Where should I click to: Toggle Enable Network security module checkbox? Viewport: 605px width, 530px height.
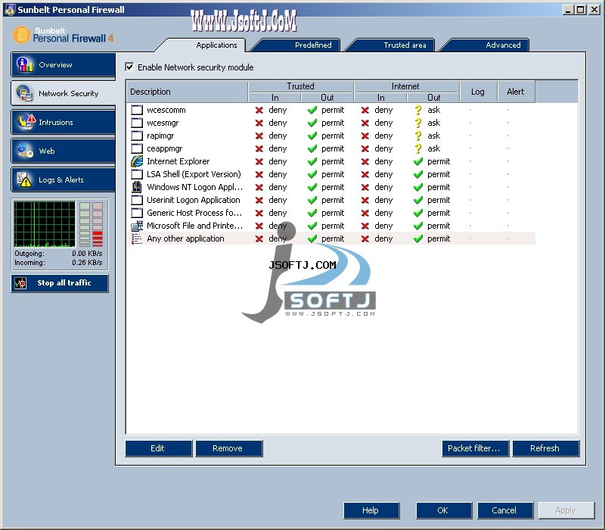pos(129,67)
